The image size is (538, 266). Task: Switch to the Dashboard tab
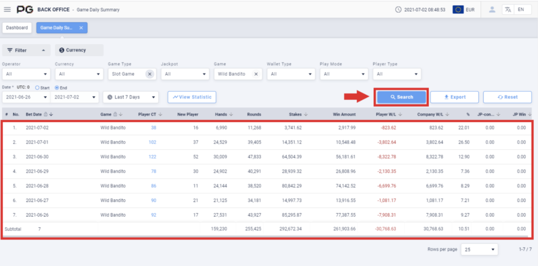click(17, 28)
